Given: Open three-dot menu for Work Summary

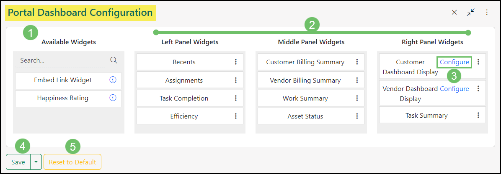Looking at the screenshot, I should [357, 98].
